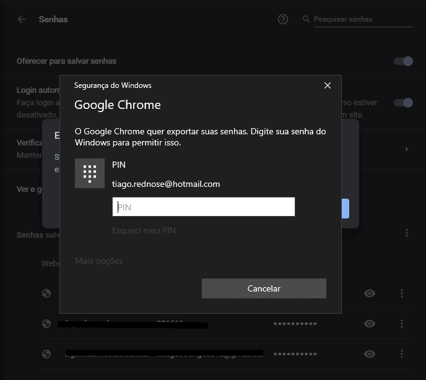This screenshot has width=426, height=380.
Task: Show password in second saved row
Action: (x=370, y=324)
